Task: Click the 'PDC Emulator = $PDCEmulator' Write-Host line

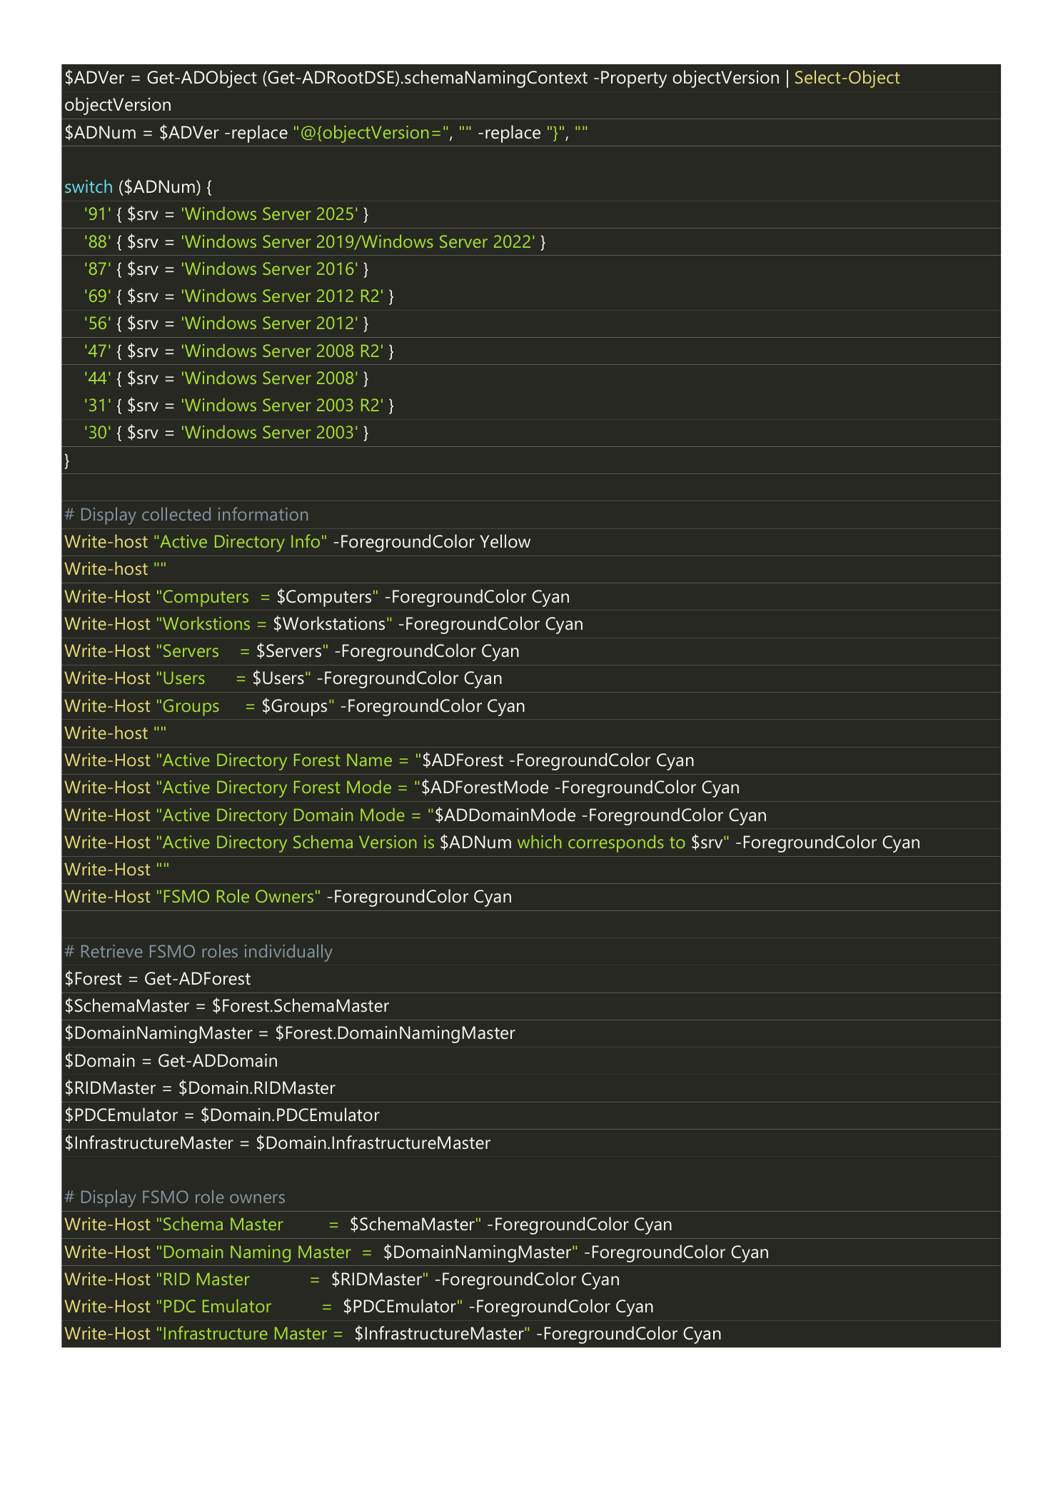Action: pos(359,1307)
